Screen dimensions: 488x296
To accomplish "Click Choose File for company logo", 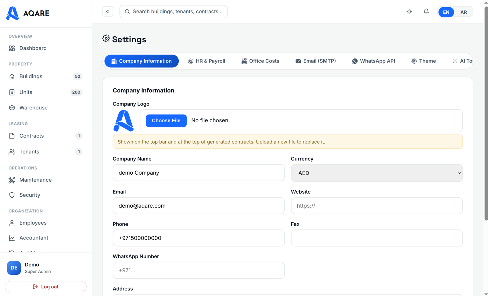I will point(166,121).
